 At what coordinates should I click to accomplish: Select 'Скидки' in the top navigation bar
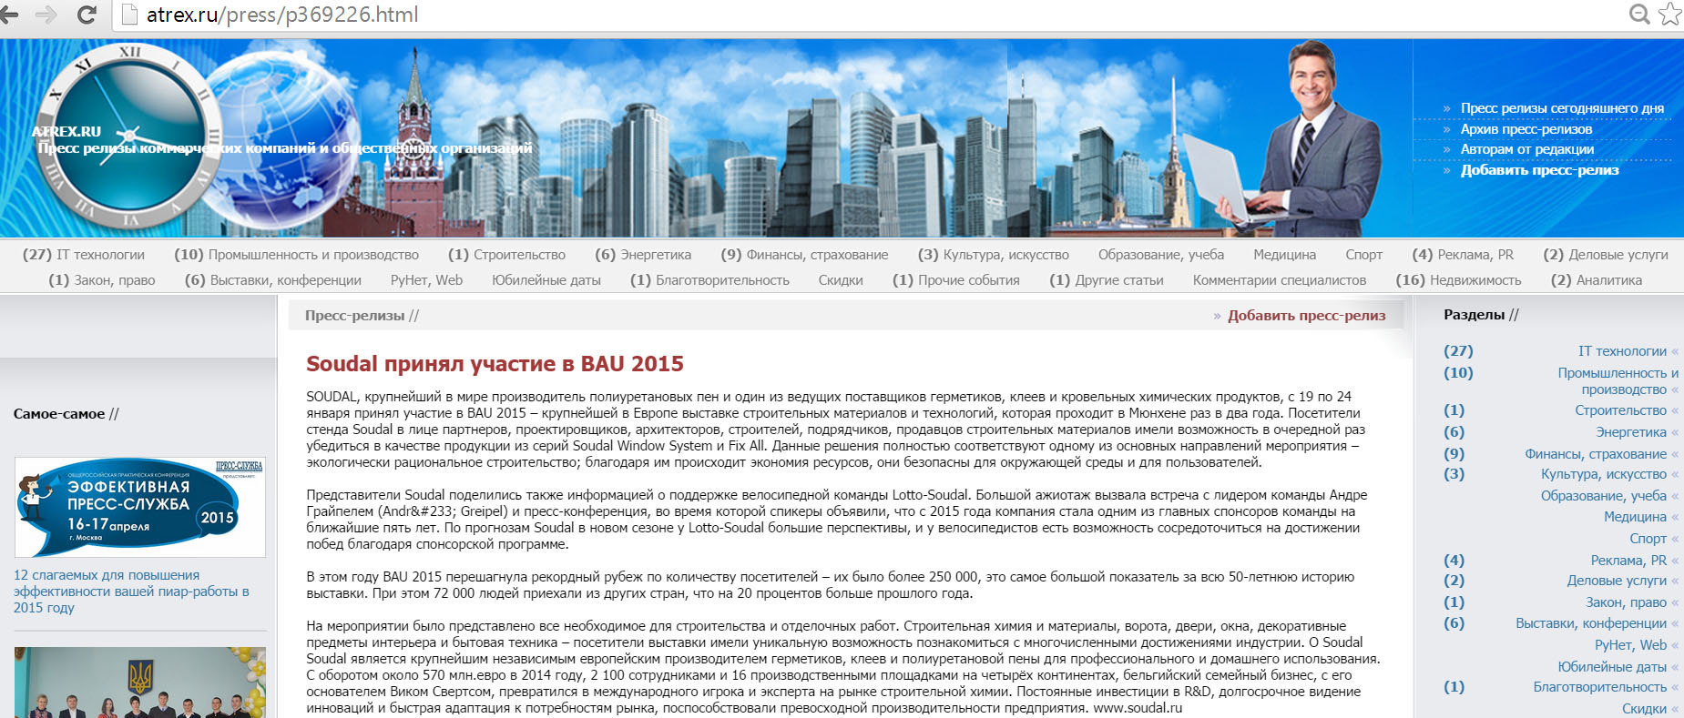[x=841, y=280]
